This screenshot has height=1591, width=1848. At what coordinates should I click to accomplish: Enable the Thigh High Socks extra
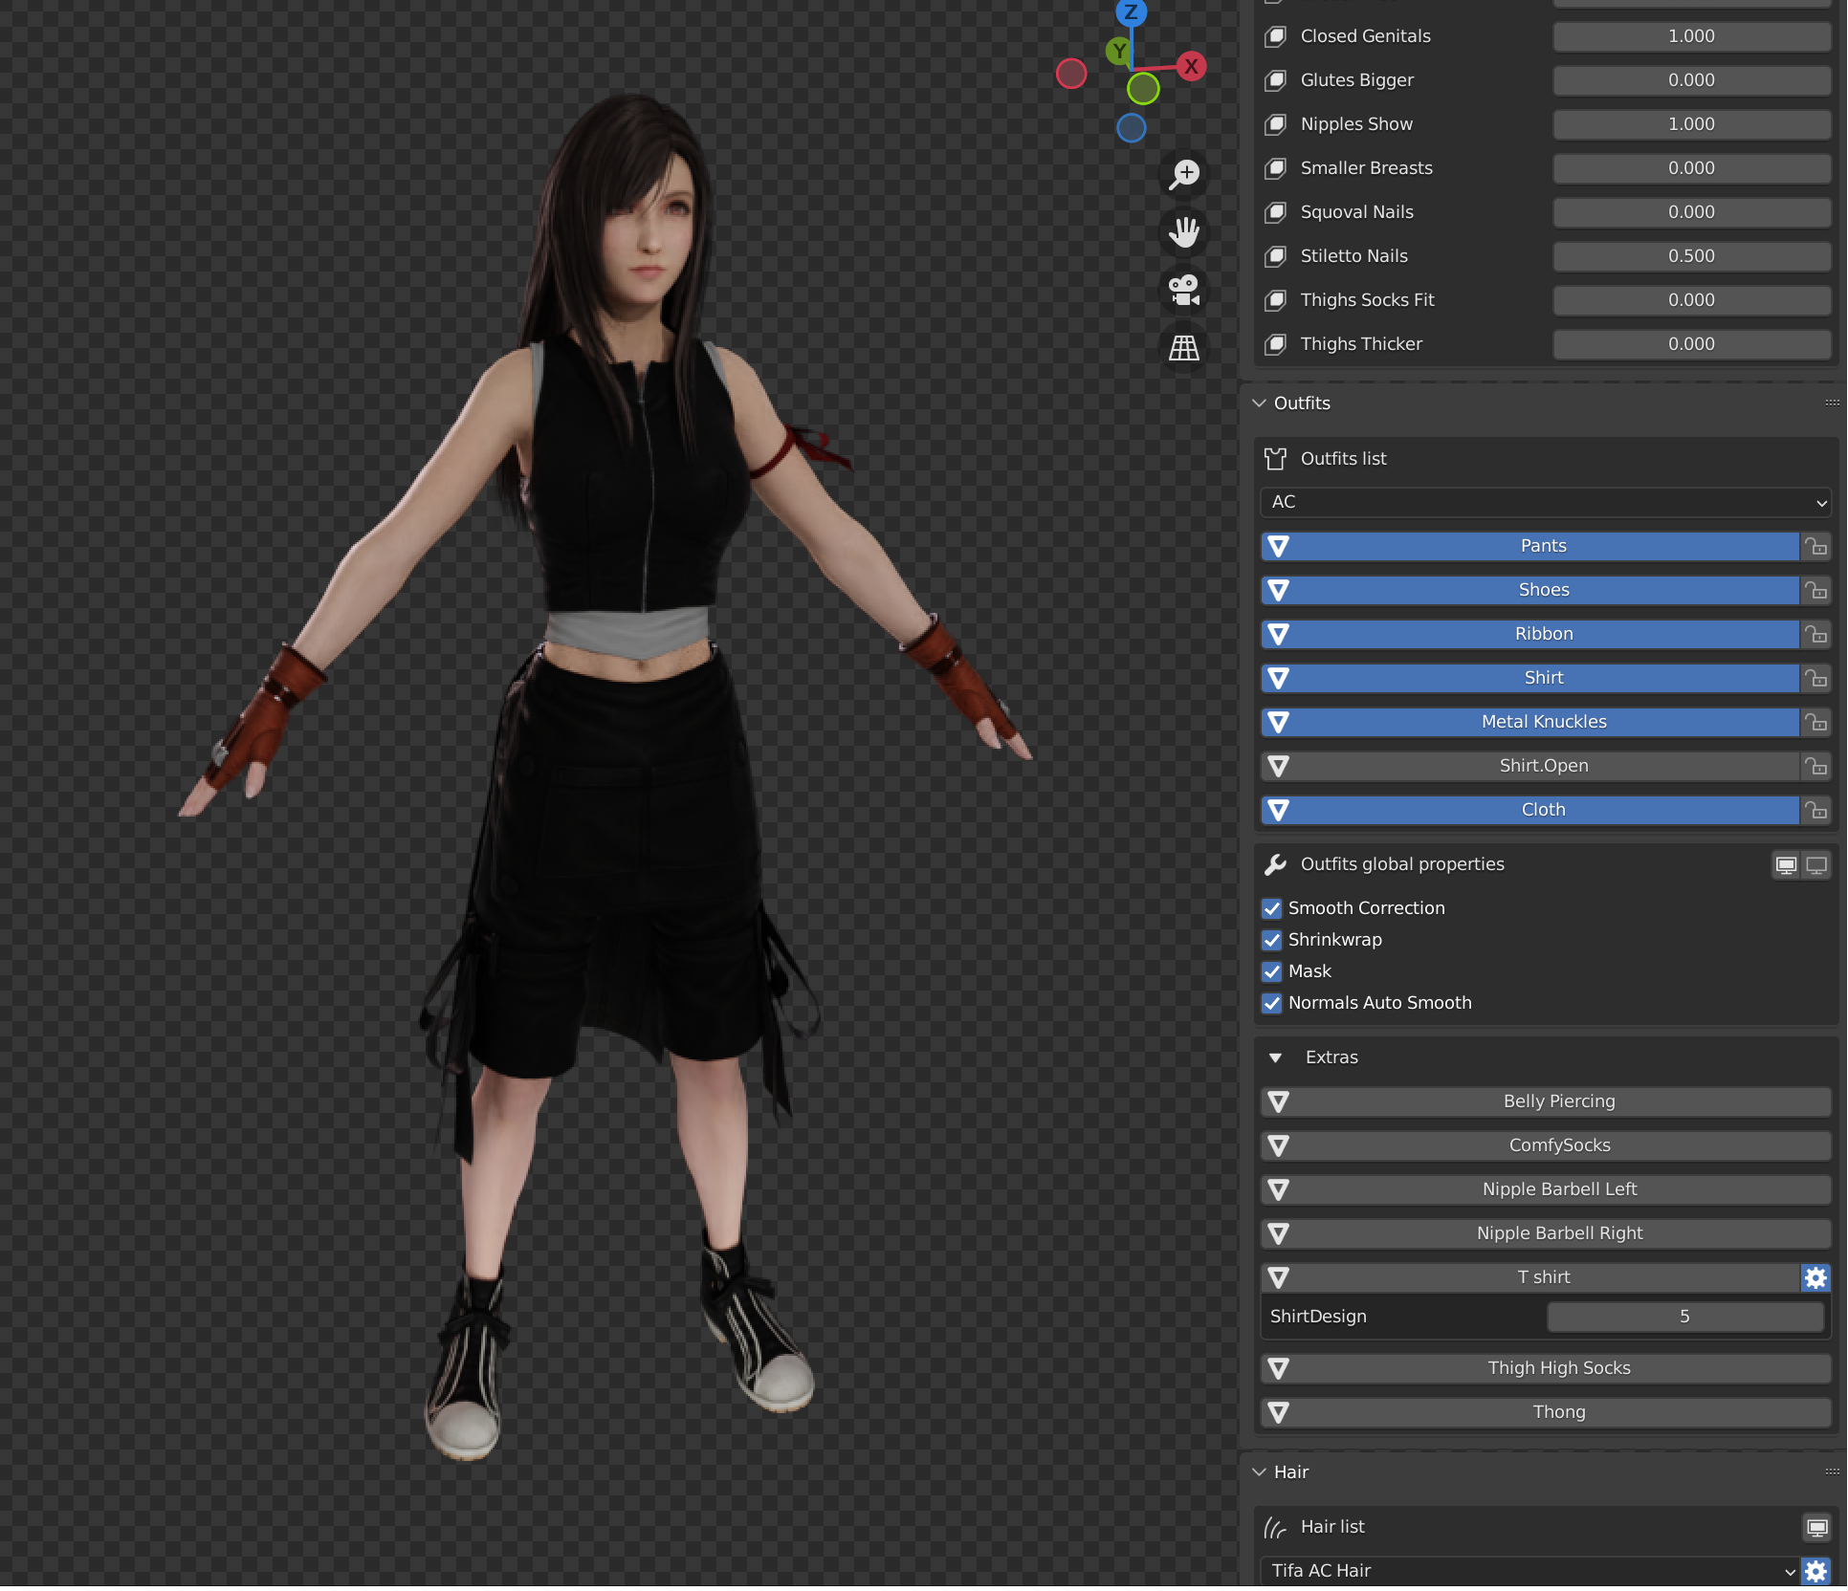coord(1546,1369)
